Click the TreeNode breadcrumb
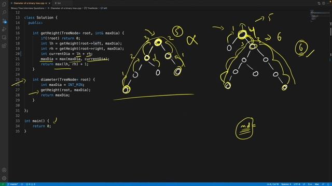Screen dimensions: 332x186 [x=91, y=8]
